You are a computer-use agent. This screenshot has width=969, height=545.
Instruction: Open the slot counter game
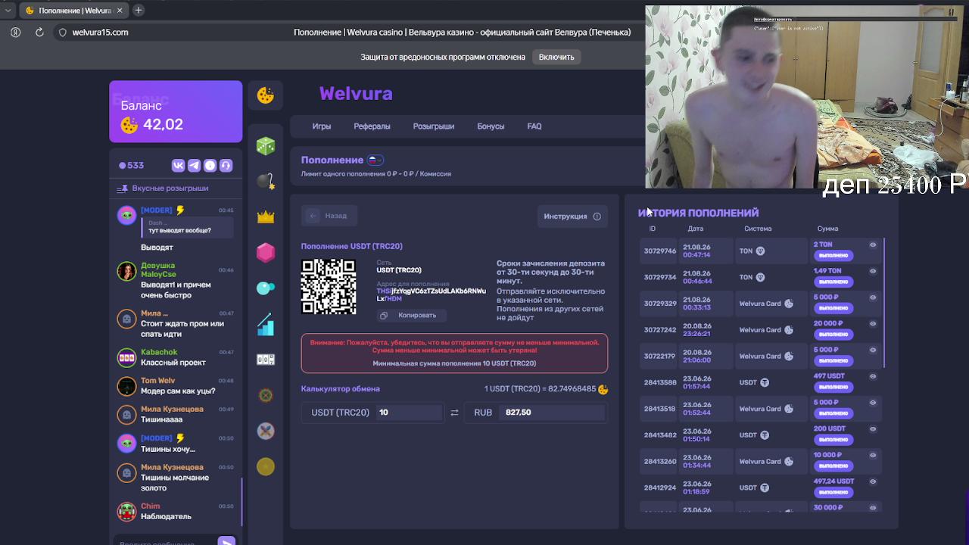tap(265, 360)
